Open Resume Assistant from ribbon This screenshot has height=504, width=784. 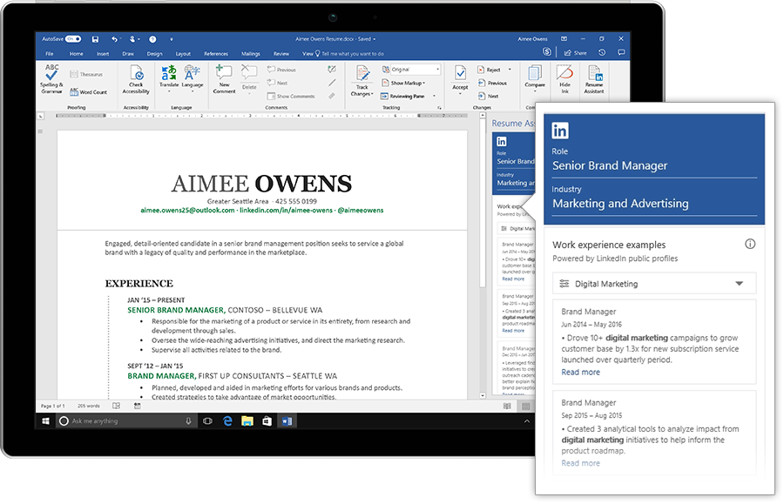tap(594, 79)
